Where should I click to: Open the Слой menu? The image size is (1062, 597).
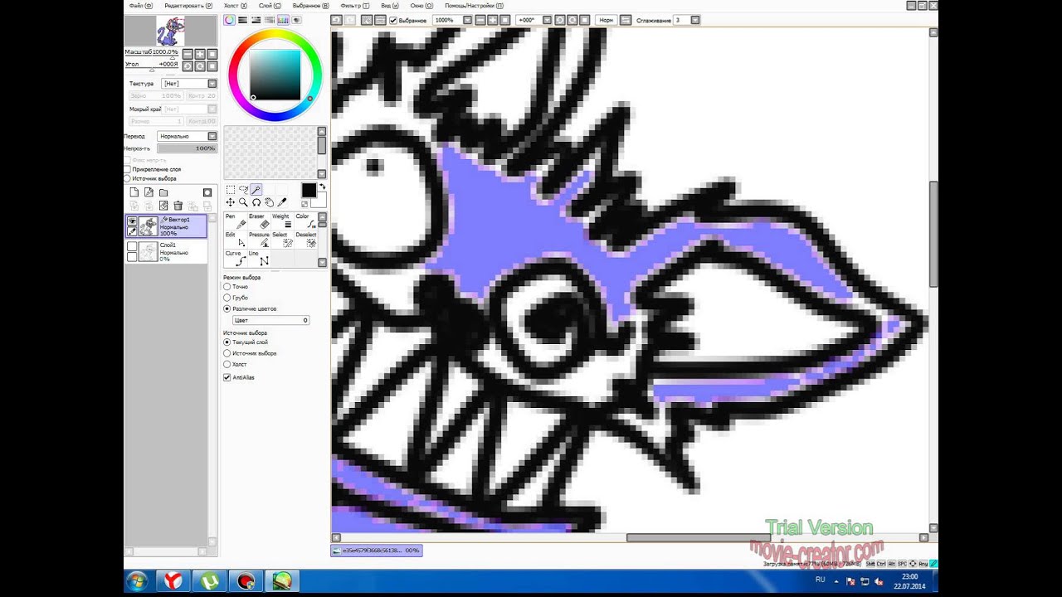click(x=269, y=5)
